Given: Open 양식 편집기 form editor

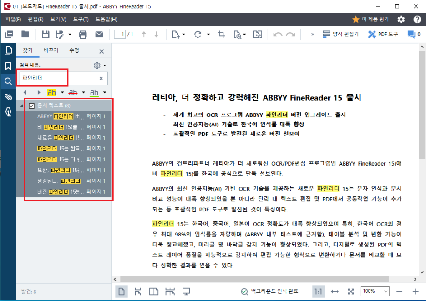Looking at the screenshot, I should [x=340, y=34].
